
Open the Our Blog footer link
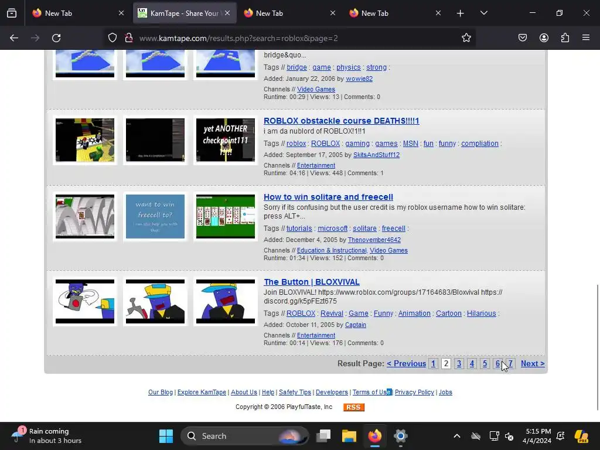pos(161,392)
